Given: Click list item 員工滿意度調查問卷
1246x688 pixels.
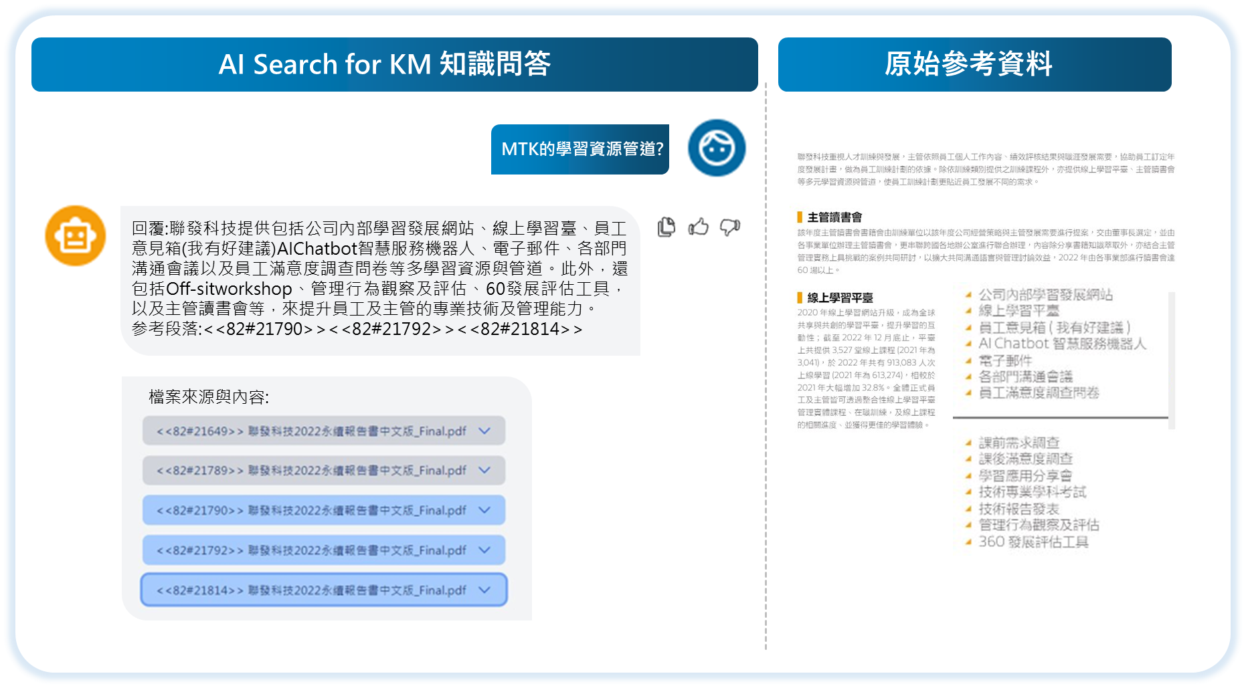Looking at the screenshot, I should 1039,392.
